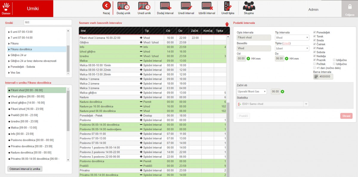This screenshot has height=177, width=358.
Task: Click the Shrani save button
Action: 346,116
